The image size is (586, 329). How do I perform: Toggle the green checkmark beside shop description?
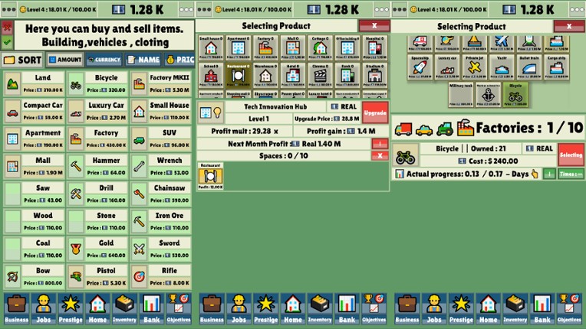click(x=7, y=43)
